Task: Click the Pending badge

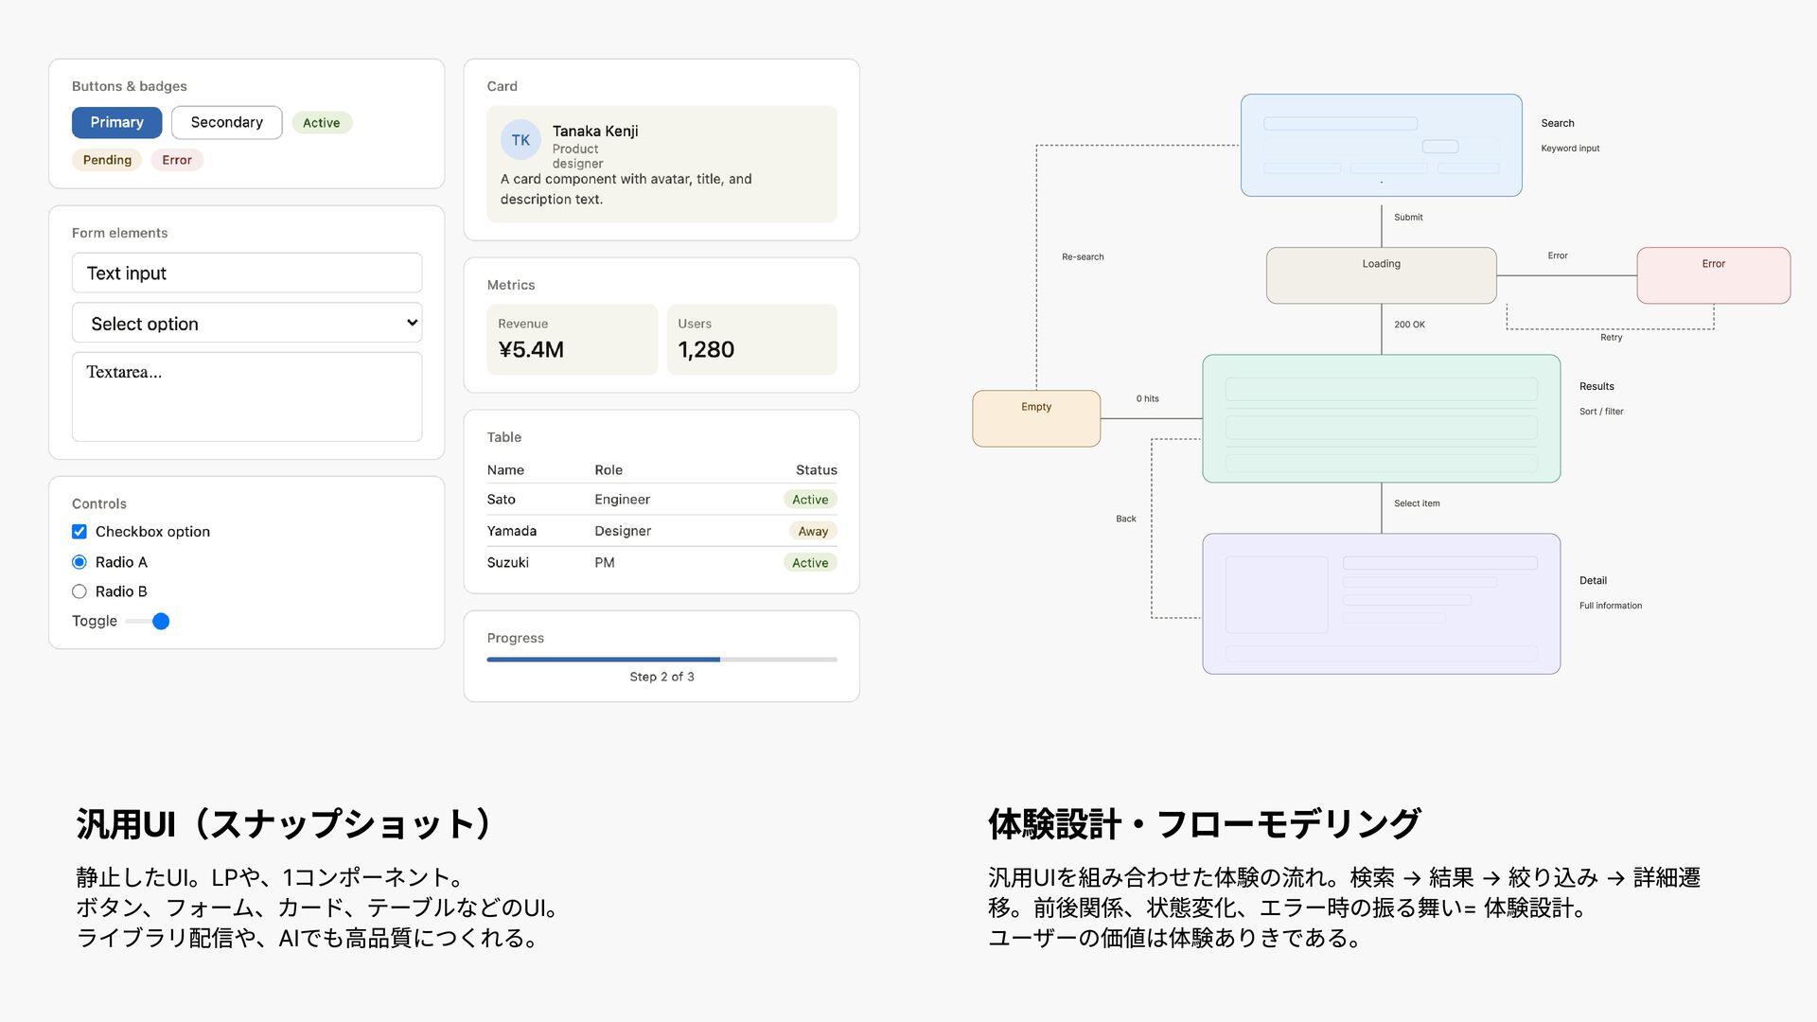Action: coord(107,160)
